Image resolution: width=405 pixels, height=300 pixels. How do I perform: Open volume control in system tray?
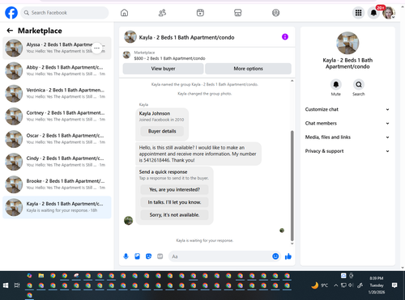pos(351,285)
